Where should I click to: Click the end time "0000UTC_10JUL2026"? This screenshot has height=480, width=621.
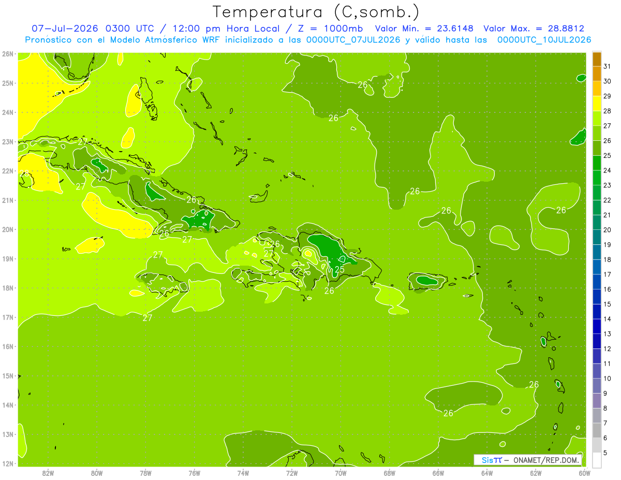544,40
